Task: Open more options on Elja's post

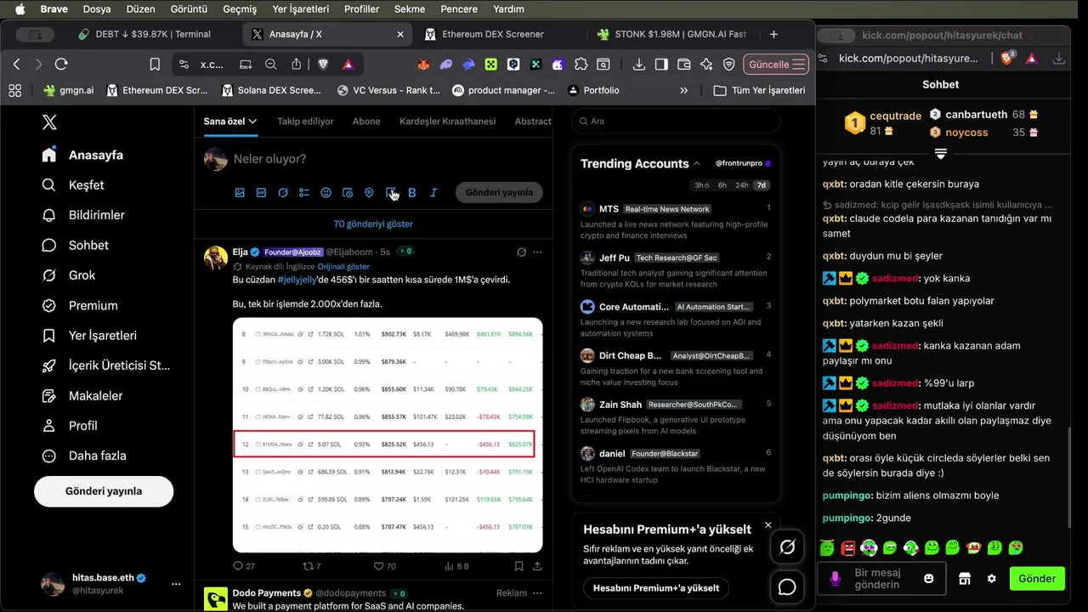Action: (x=537, y=252)
